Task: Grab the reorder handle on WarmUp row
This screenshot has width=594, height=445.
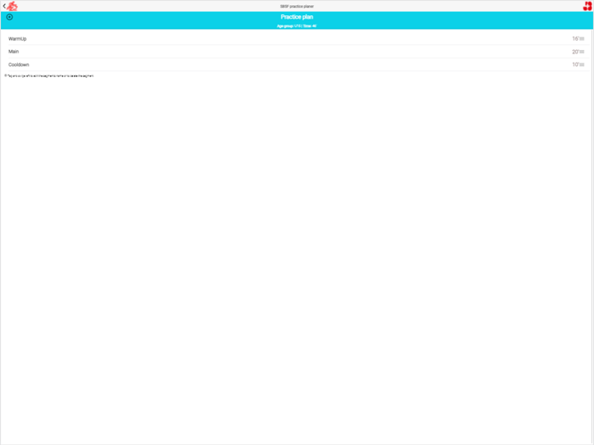Action: [x=582, y=39]
